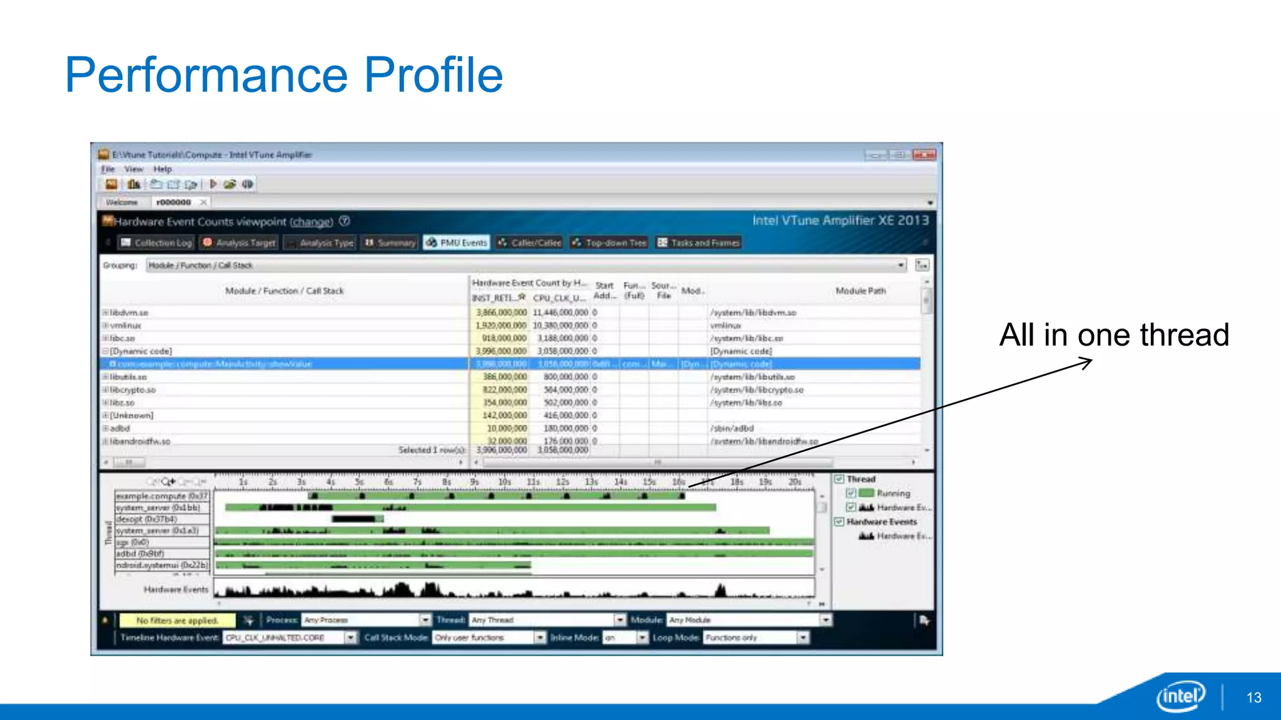Click the Start analysis play icon

(213, 184)
